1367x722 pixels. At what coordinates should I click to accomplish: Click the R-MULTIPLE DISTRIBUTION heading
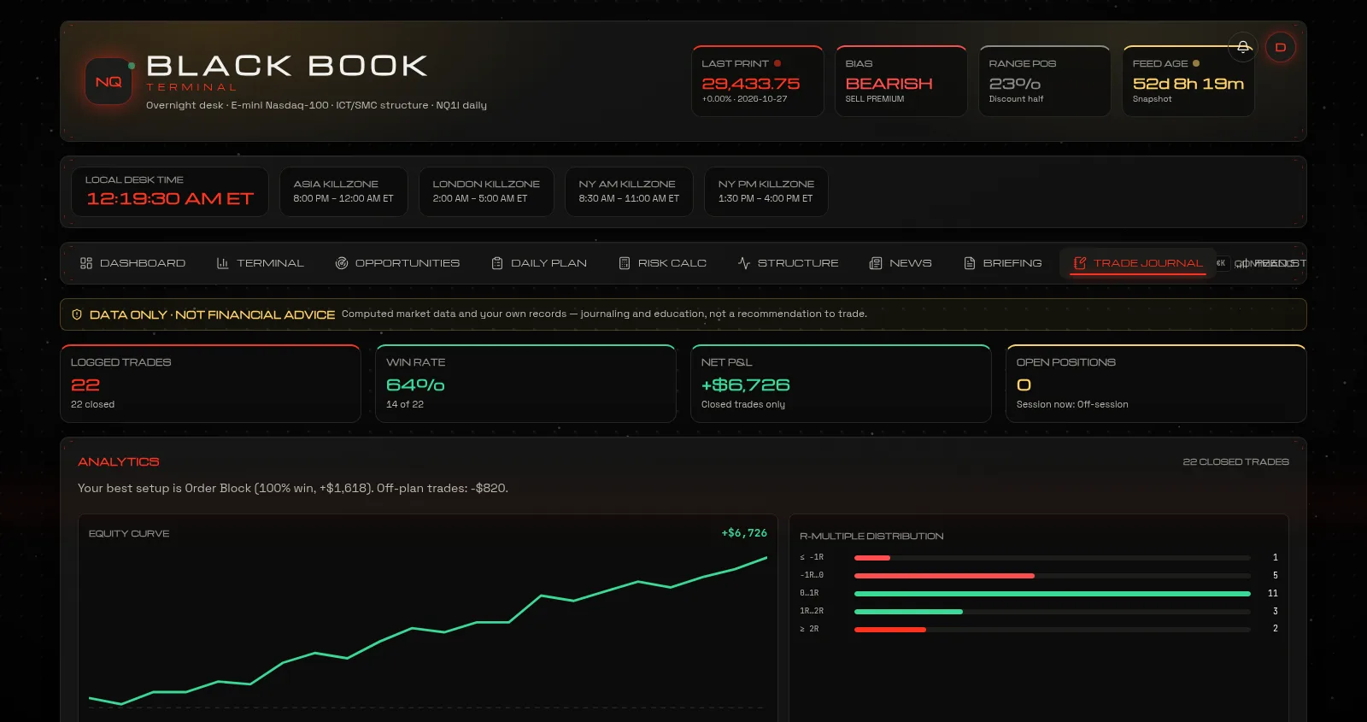[x=871, y=537]
